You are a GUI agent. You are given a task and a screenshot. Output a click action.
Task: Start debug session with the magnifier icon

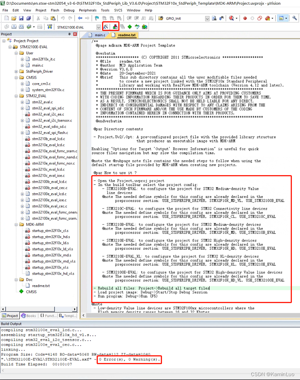(x=232, y=18)
